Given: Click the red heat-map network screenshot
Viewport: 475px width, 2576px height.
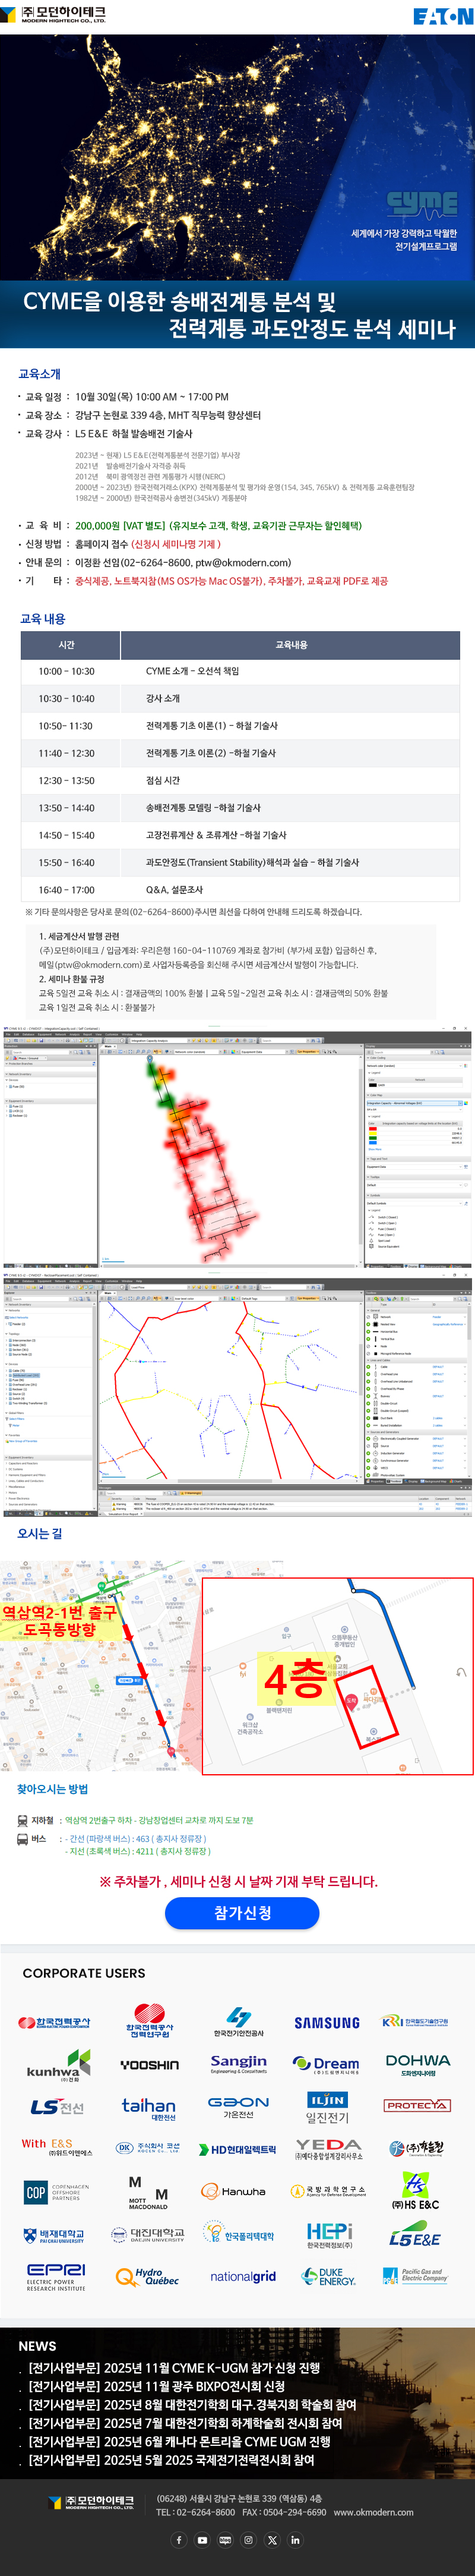Looking at the screenshot, I should point(237,1146).
